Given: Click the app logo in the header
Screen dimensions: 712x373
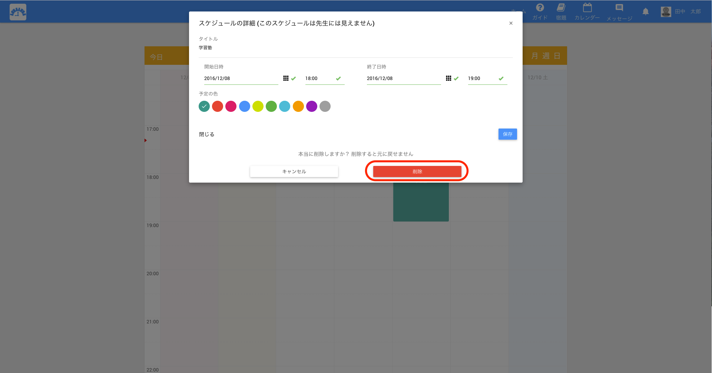Looking at the screenshot, I should coord(18,12).
